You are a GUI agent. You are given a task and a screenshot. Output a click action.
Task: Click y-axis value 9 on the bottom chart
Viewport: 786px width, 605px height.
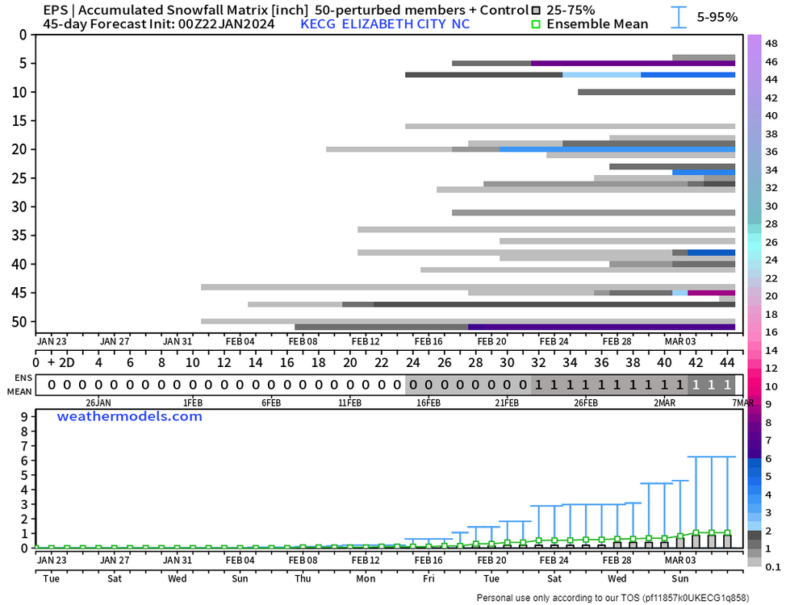tap(24, 417)
